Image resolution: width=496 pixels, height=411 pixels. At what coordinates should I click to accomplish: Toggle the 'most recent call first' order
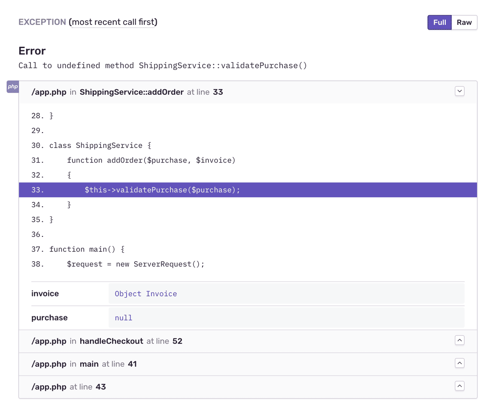[x=113, y=22]
